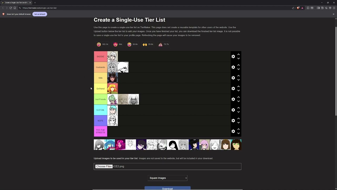
Task: Select the character image in BADDIE row
Action: point(112,56)
